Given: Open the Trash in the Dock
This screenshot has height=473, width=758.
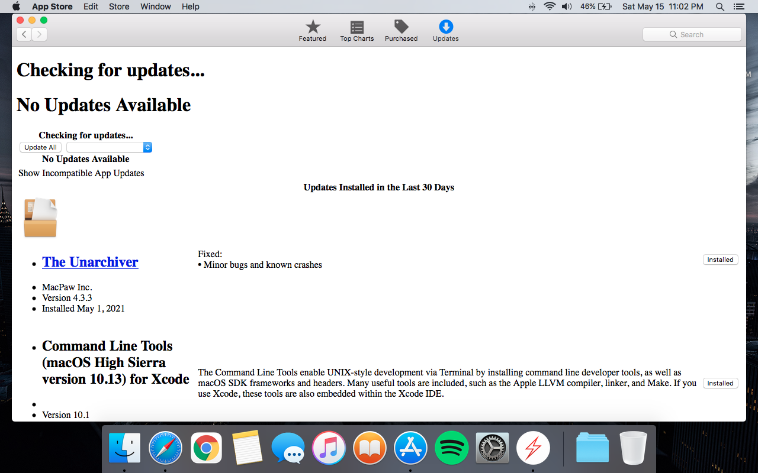Looking at the screenshot, I should coord(633,448).
